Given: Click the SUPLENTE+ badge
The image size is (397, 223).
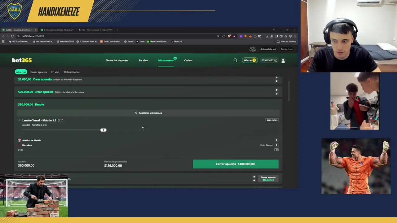Looking at the screenshot, I should 272,120.
